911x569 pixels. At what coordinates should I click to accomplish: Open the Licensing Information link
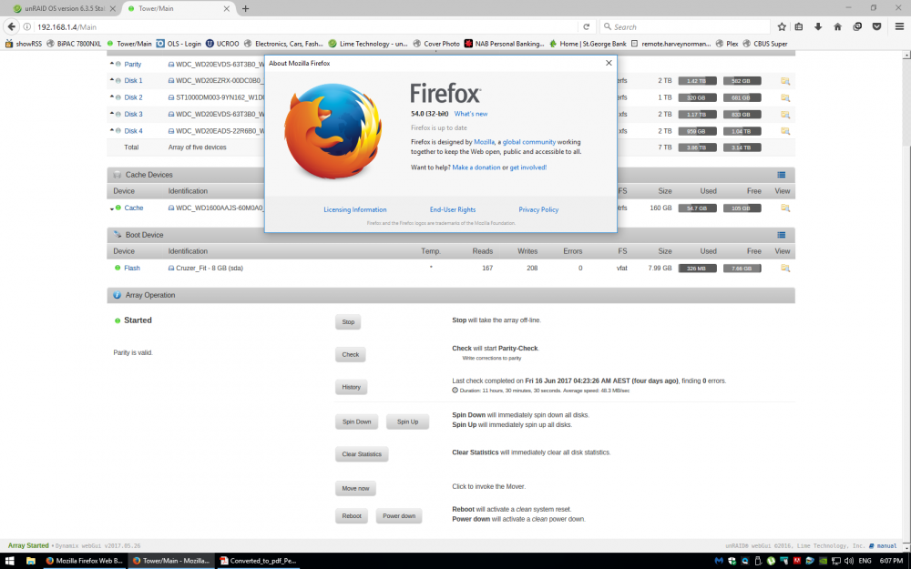(x=355, y=209)
